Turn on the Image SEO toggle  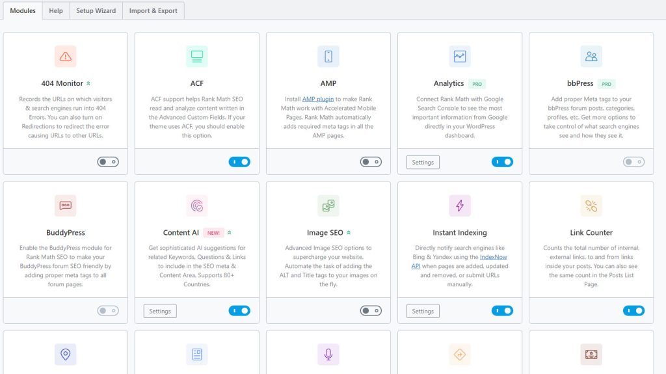pos(371,311)
